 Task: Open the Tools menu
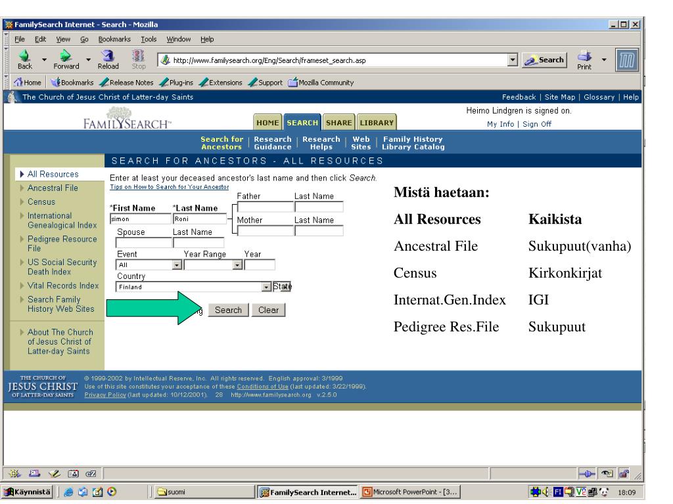149,39
